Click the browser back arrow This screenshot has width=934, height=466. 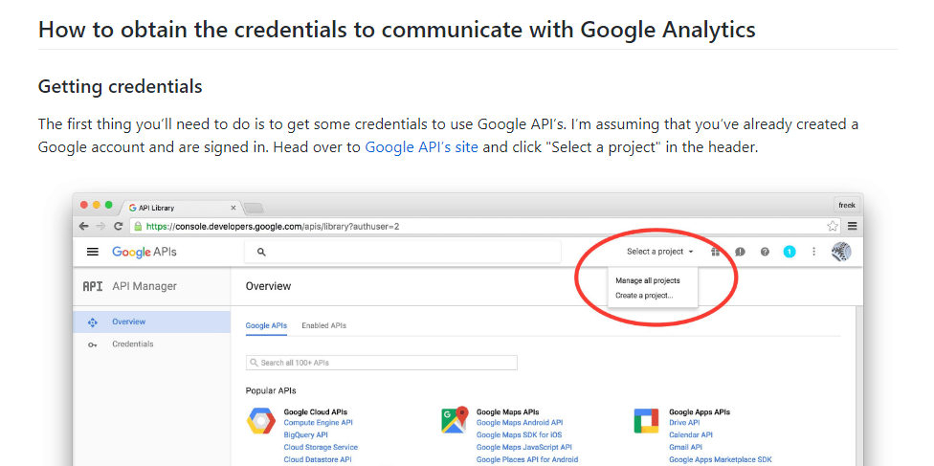(84, 227)
